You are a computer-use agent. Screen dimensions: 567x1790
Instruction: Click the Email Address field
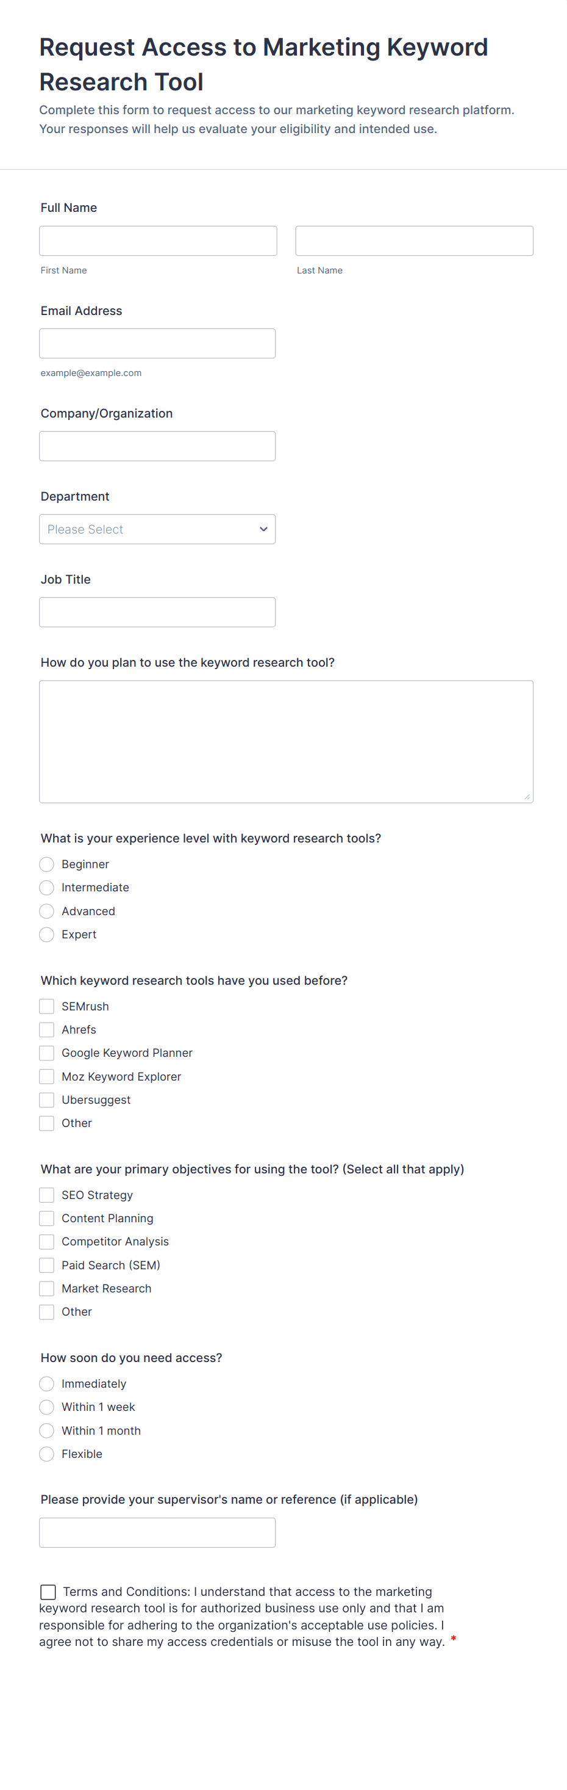[x=157, y=342]
